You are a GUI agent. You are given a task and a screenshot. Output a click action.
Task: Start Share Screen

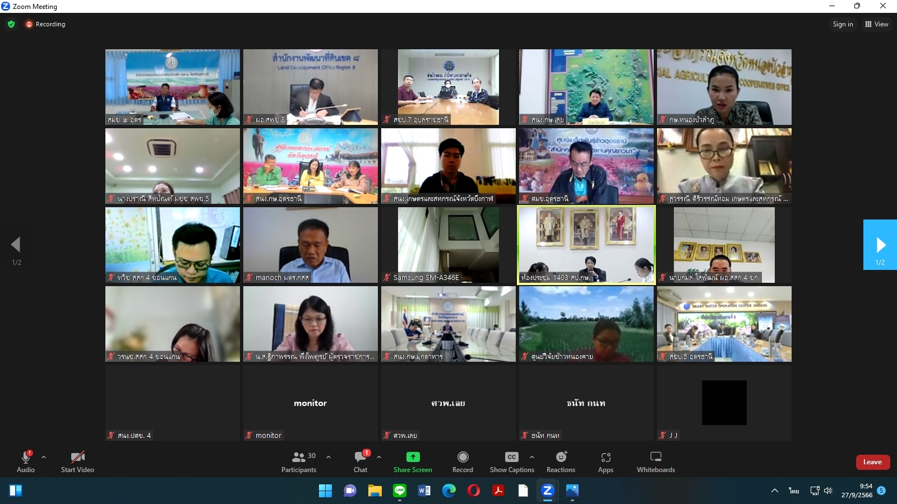point(413,462)
